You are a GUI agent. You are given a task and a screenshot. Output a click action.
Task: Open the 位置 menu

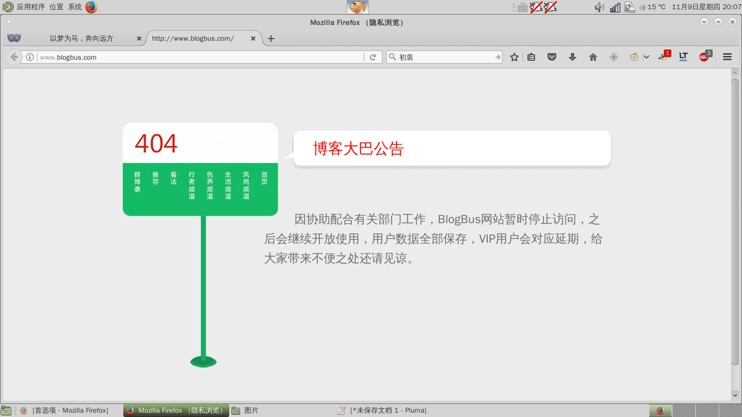(56, 7)
